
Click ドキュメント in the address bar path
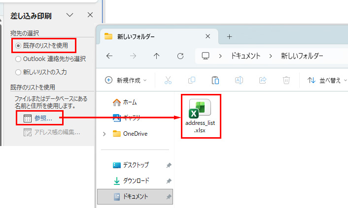(x=245, y=56)
